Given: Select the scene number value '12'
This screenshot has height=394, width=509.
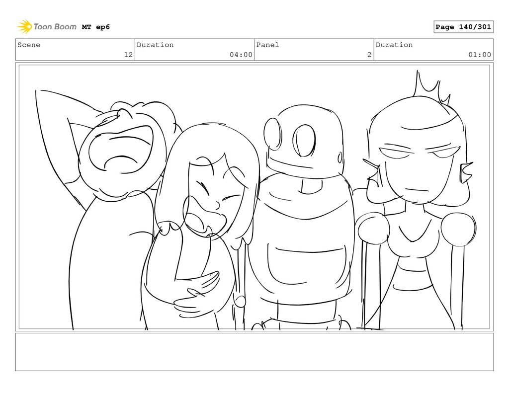Looking at the screenshot, I should click(129, 55).
